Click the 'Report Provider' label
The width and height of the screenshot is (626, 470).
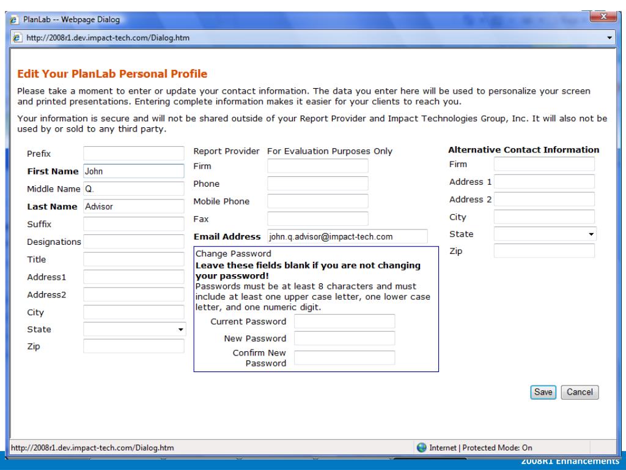226,151
